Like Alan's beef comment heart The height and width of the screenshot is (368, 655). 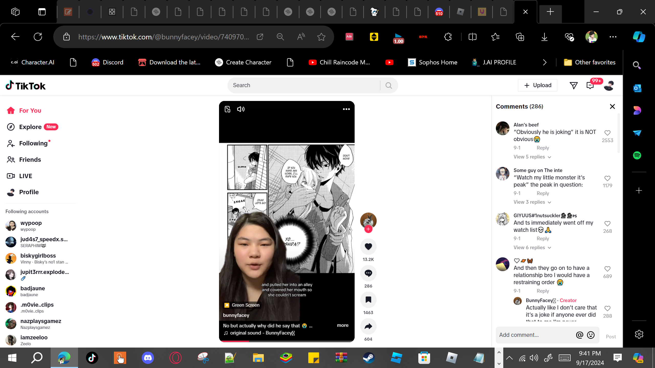point(607,133)
